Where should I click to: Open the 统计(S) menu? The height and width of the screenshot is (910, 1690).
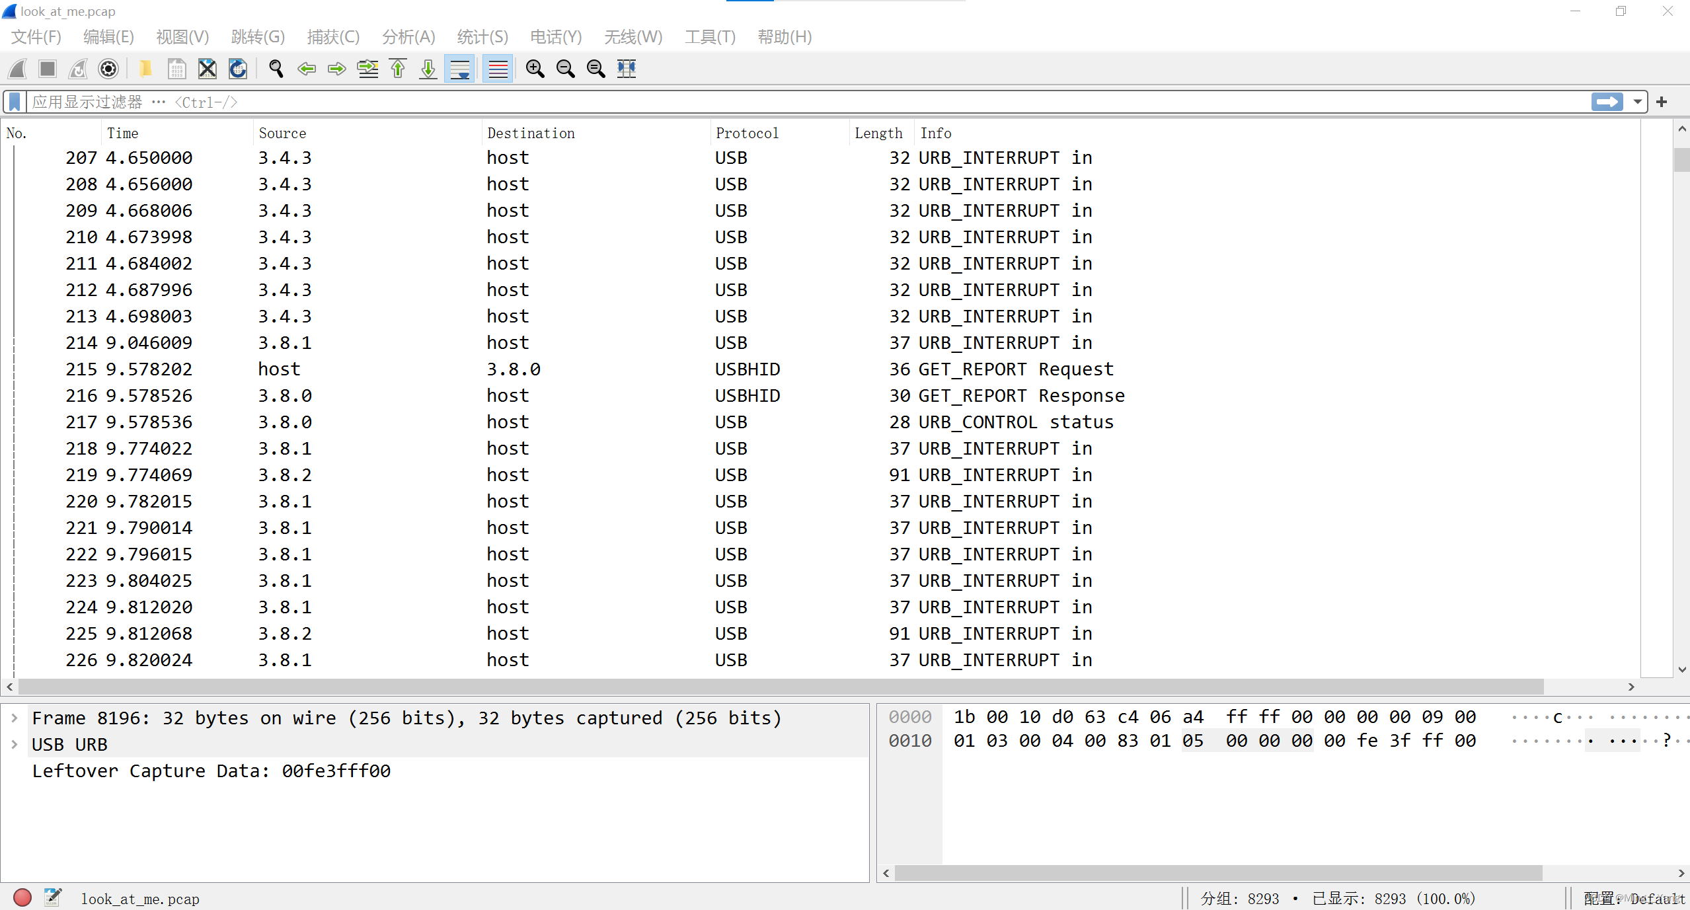[x=482, y=37]
